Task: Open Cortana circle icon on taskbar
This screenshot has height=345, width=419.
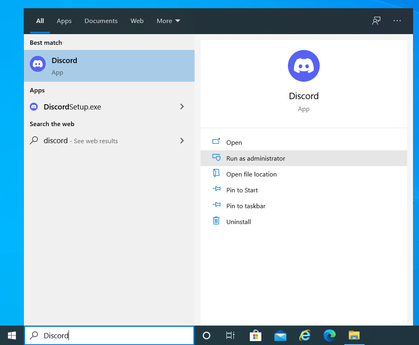Action: [x=206, y=335]
